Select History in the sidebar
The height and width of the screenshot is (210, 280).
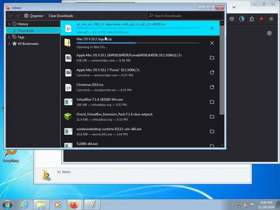(x=33, y=24)
